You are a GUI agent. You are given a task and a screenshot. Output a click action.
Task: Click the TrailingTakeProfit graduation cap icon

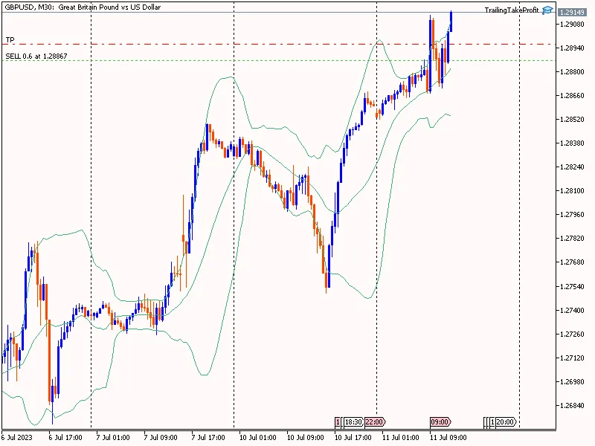click(x=548, y=10)
